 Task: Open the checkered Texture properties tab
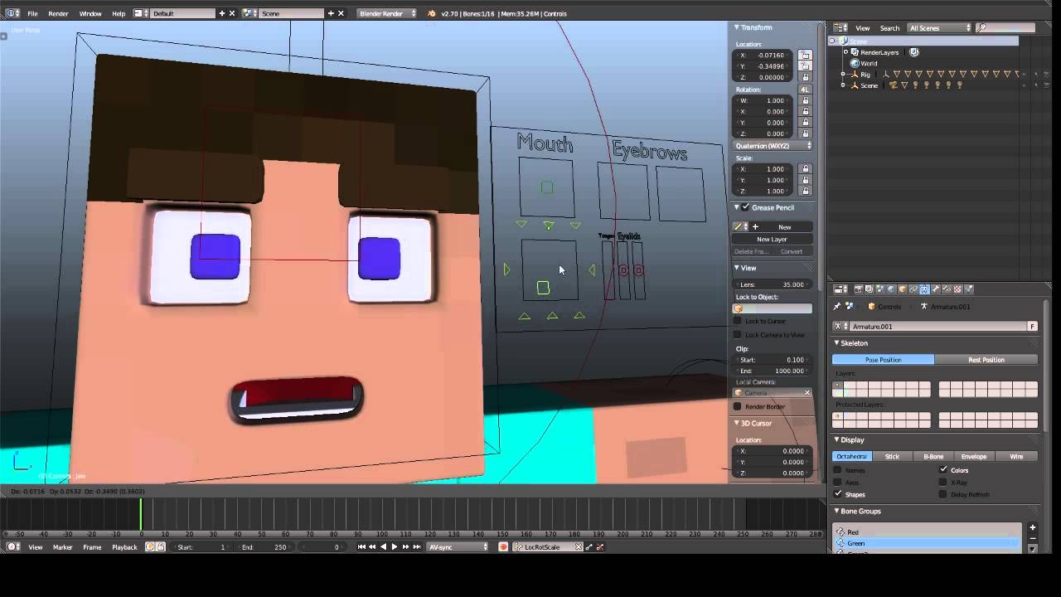(957, 289)
